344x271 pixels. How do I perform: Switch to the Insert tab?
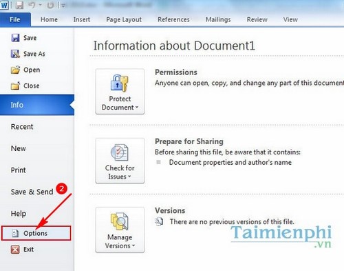click(x=82, y=20)
